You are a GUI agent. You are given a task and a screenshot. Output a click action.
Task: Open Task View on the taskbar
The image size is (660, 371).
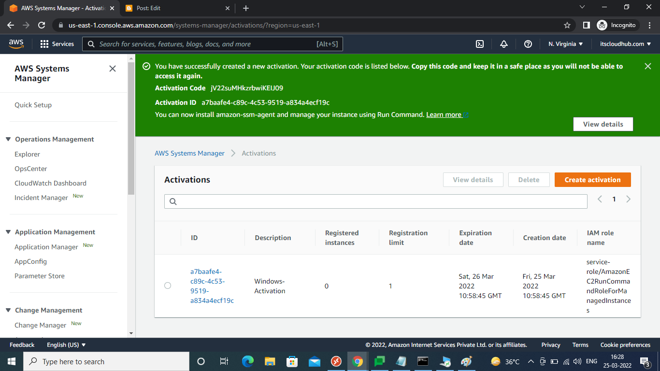[x=224, y=361]
